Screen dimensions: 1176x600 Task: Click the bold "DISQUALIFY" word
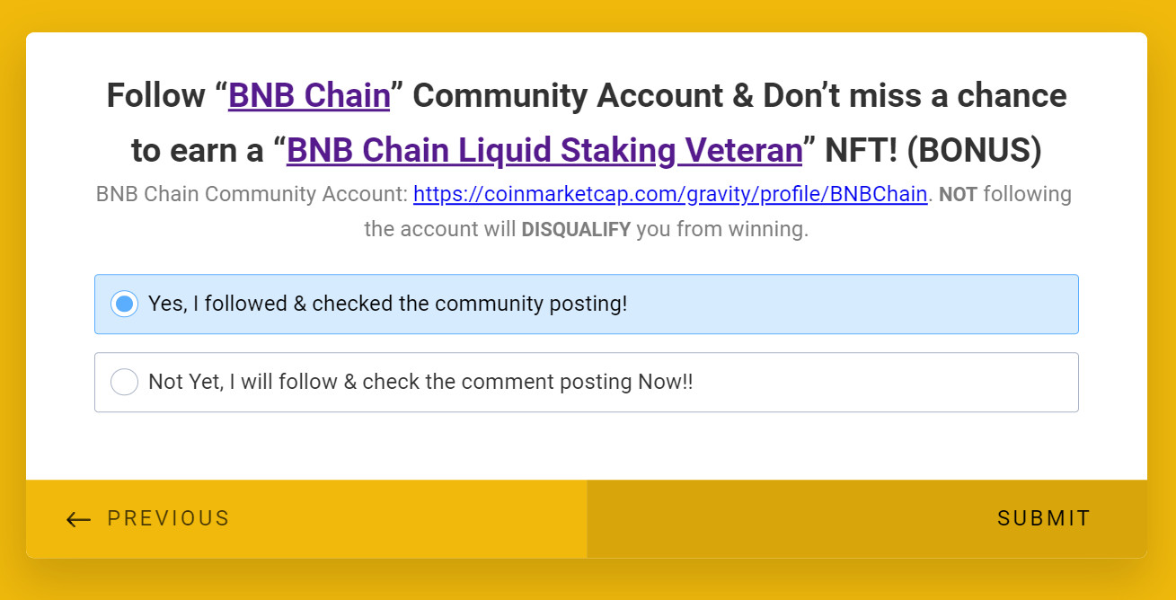click(576, 230)
